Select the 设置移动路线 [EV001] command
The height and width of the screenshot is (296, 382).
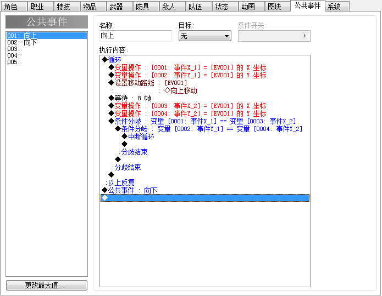click(x=205, y=83)
